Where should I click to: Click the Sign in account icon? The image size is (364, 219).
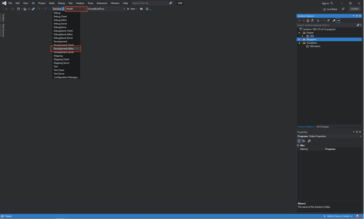(332, 3)
